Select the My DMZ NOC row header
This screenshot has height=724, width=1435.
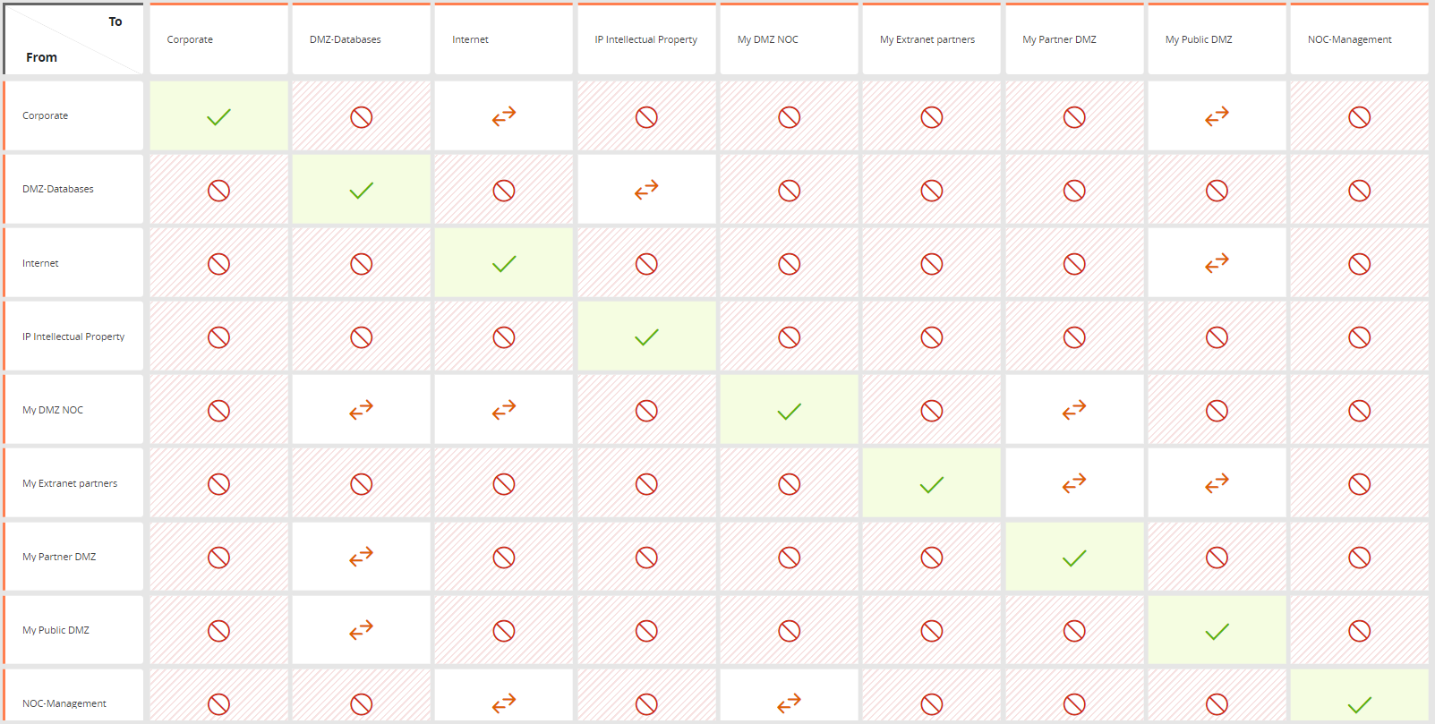73,410
